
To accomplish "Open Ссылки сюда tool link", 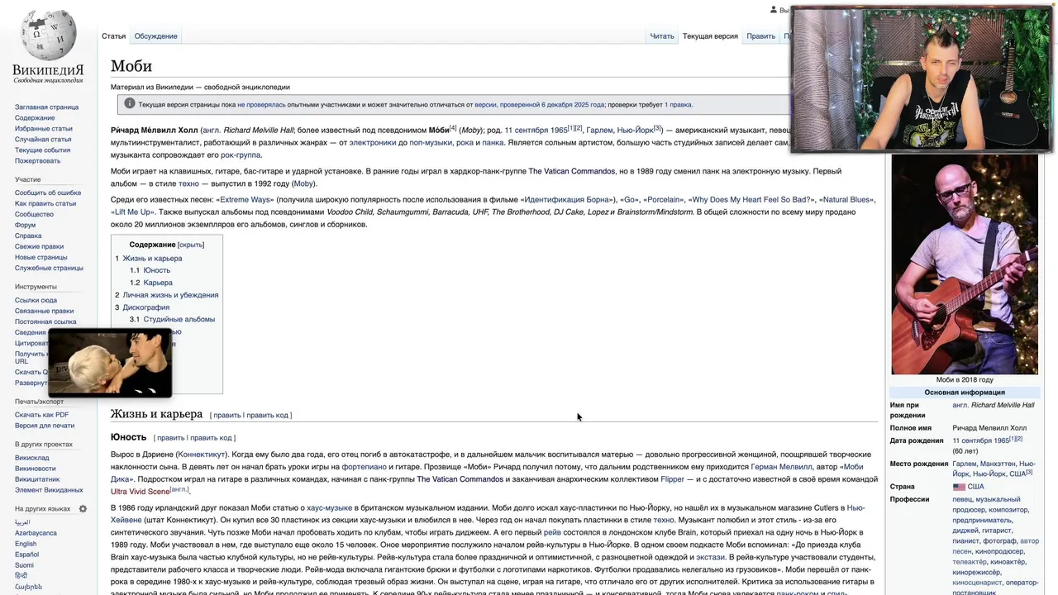I will (36, 301).
